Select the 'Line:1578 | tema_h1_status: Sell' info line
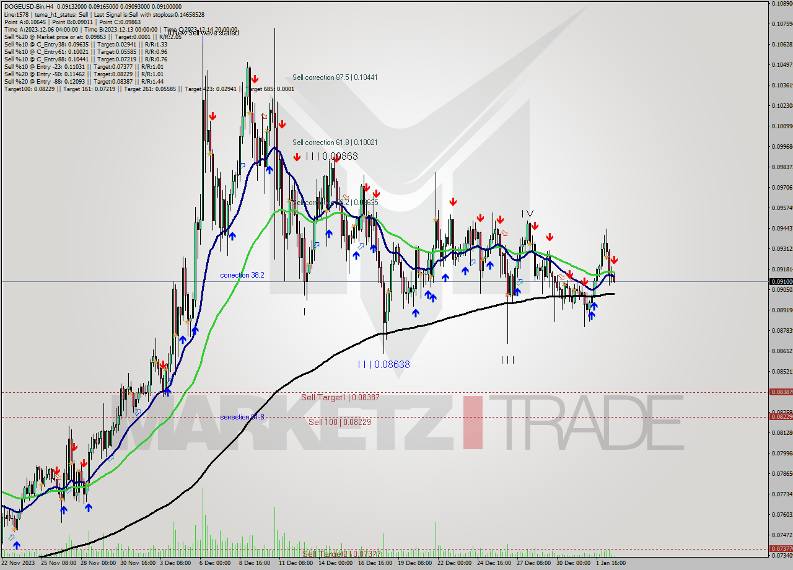Image resolution: width=793 pixels, height=570 pixels. point(104,14)
